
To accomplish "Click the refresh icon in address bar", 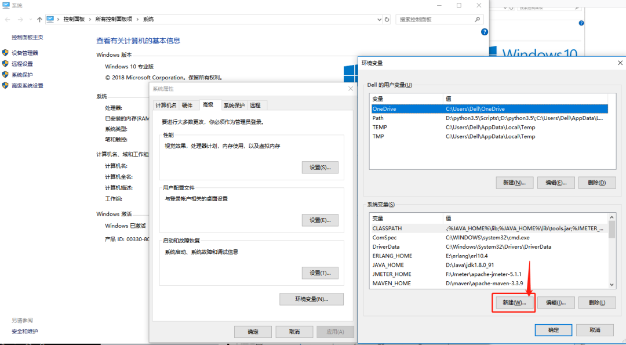I will pyautogui.click(x=387, y=19).
